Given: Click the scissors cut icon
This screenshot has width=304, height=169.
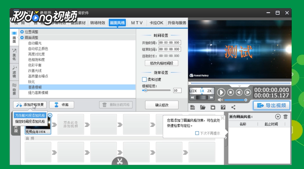Looking at the screenshot, I should [120, 161].
